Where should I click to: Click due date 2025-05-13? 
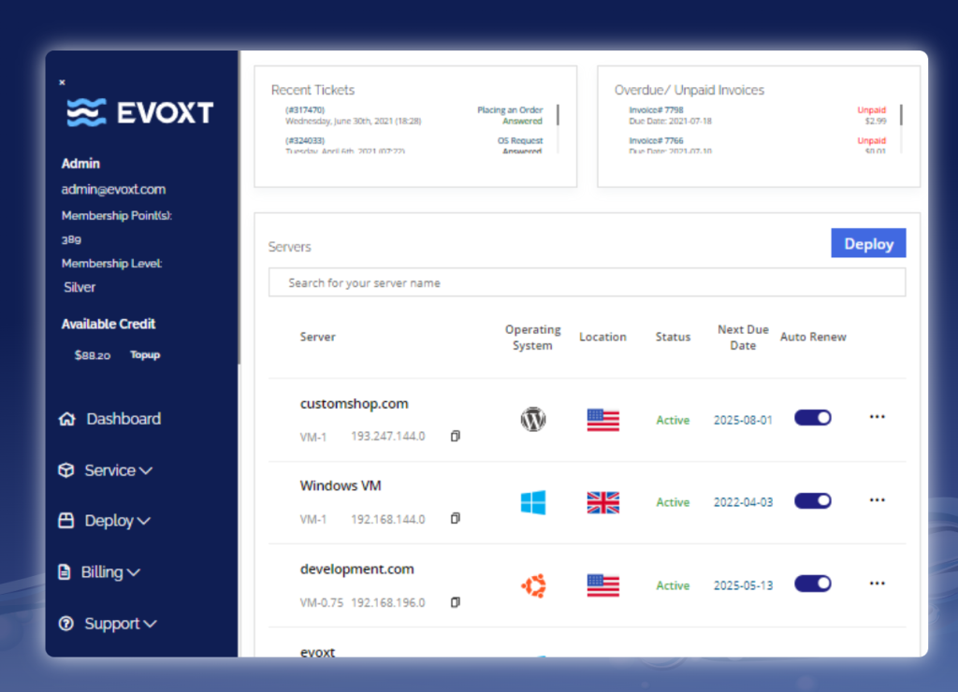tap(743, 585)
